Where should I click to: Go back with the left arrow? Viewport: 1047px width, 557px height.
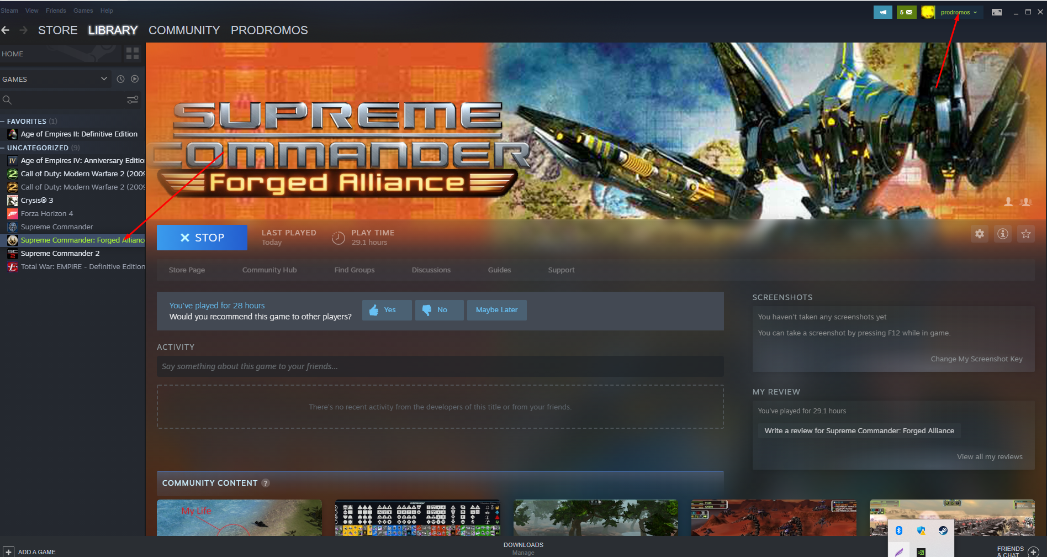[6, 30]
